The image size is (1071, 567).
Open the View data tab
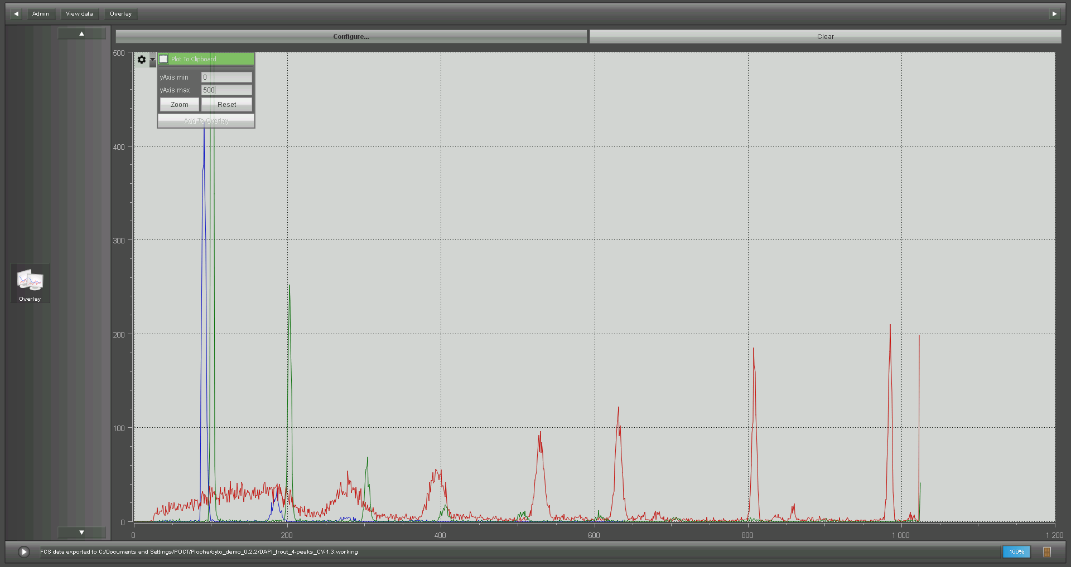coord(79,14)
